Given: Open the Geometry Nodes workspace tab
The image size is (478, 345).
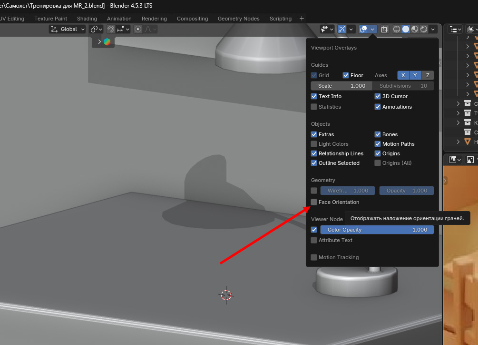Looking at the screenshot, I should (x=238, y=19).
